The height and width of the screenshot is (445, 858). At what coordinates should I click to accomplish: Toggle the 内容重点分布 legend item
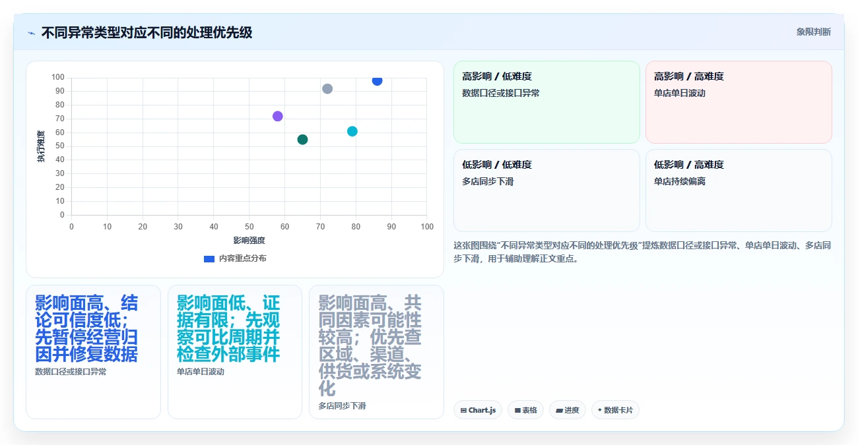point(235,258)
